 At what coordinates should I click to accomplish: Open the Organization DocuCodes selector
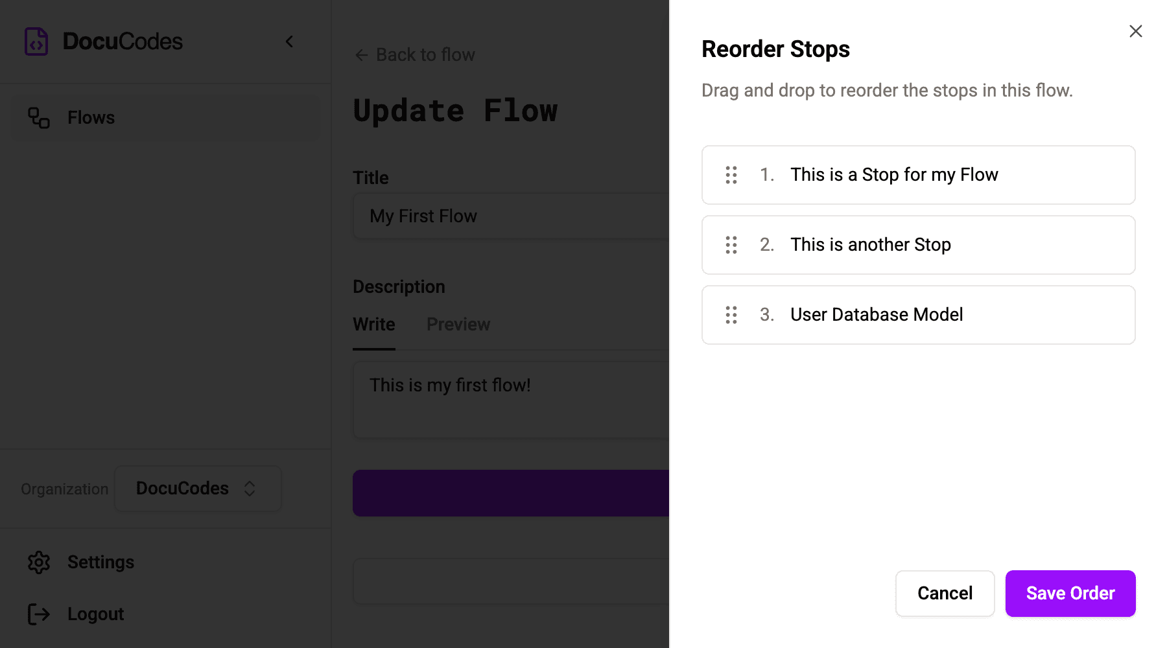coord(198,488)
